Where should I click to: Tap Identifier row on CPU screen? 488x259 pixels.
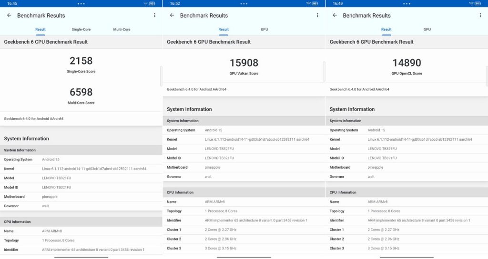click(81, 249)
